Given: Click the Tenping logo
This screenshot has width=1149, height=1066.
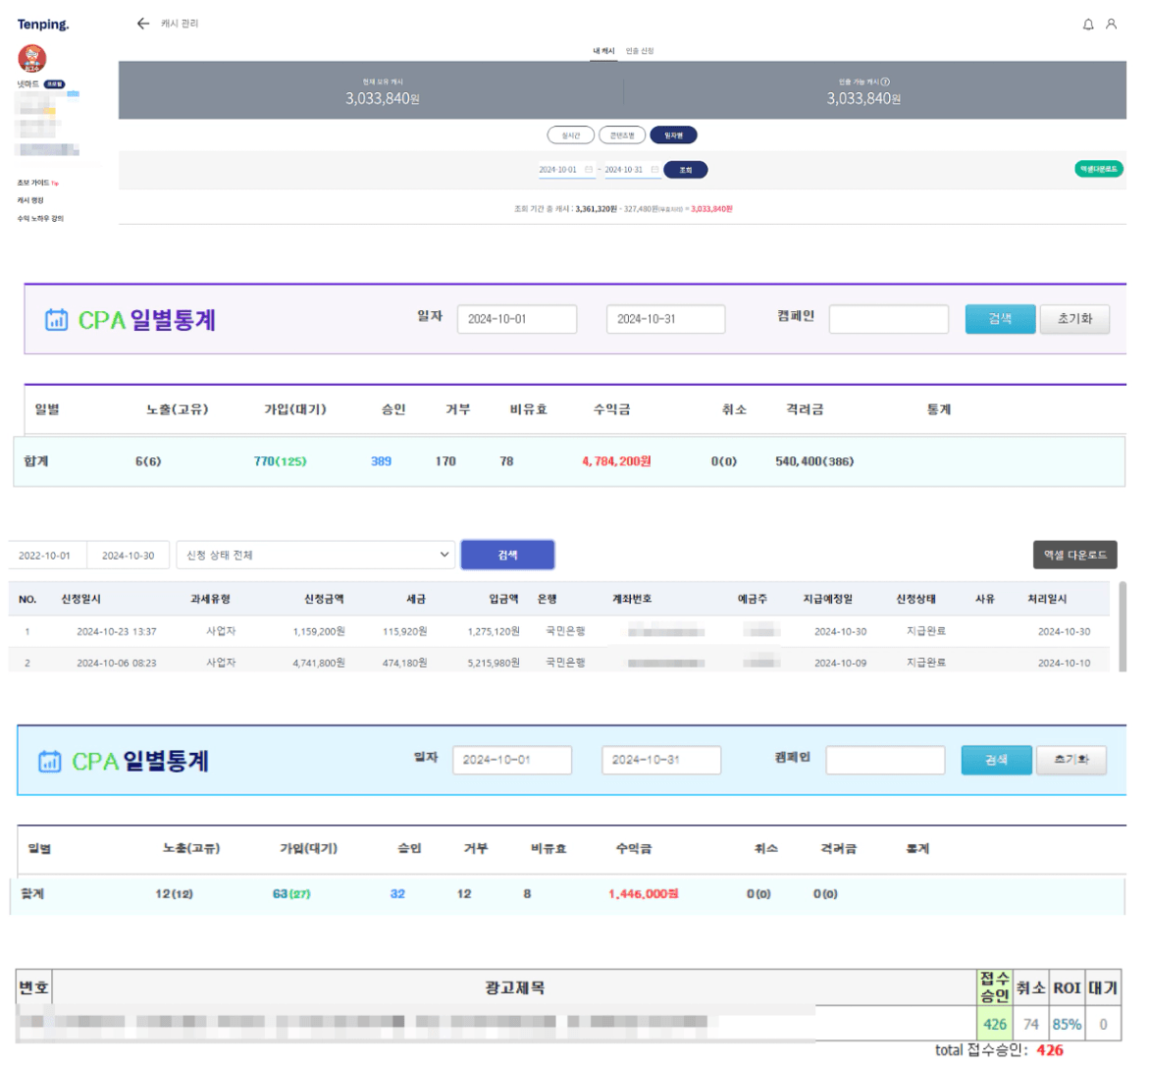Looking at the screenshot, I should [x=43, y=25].
